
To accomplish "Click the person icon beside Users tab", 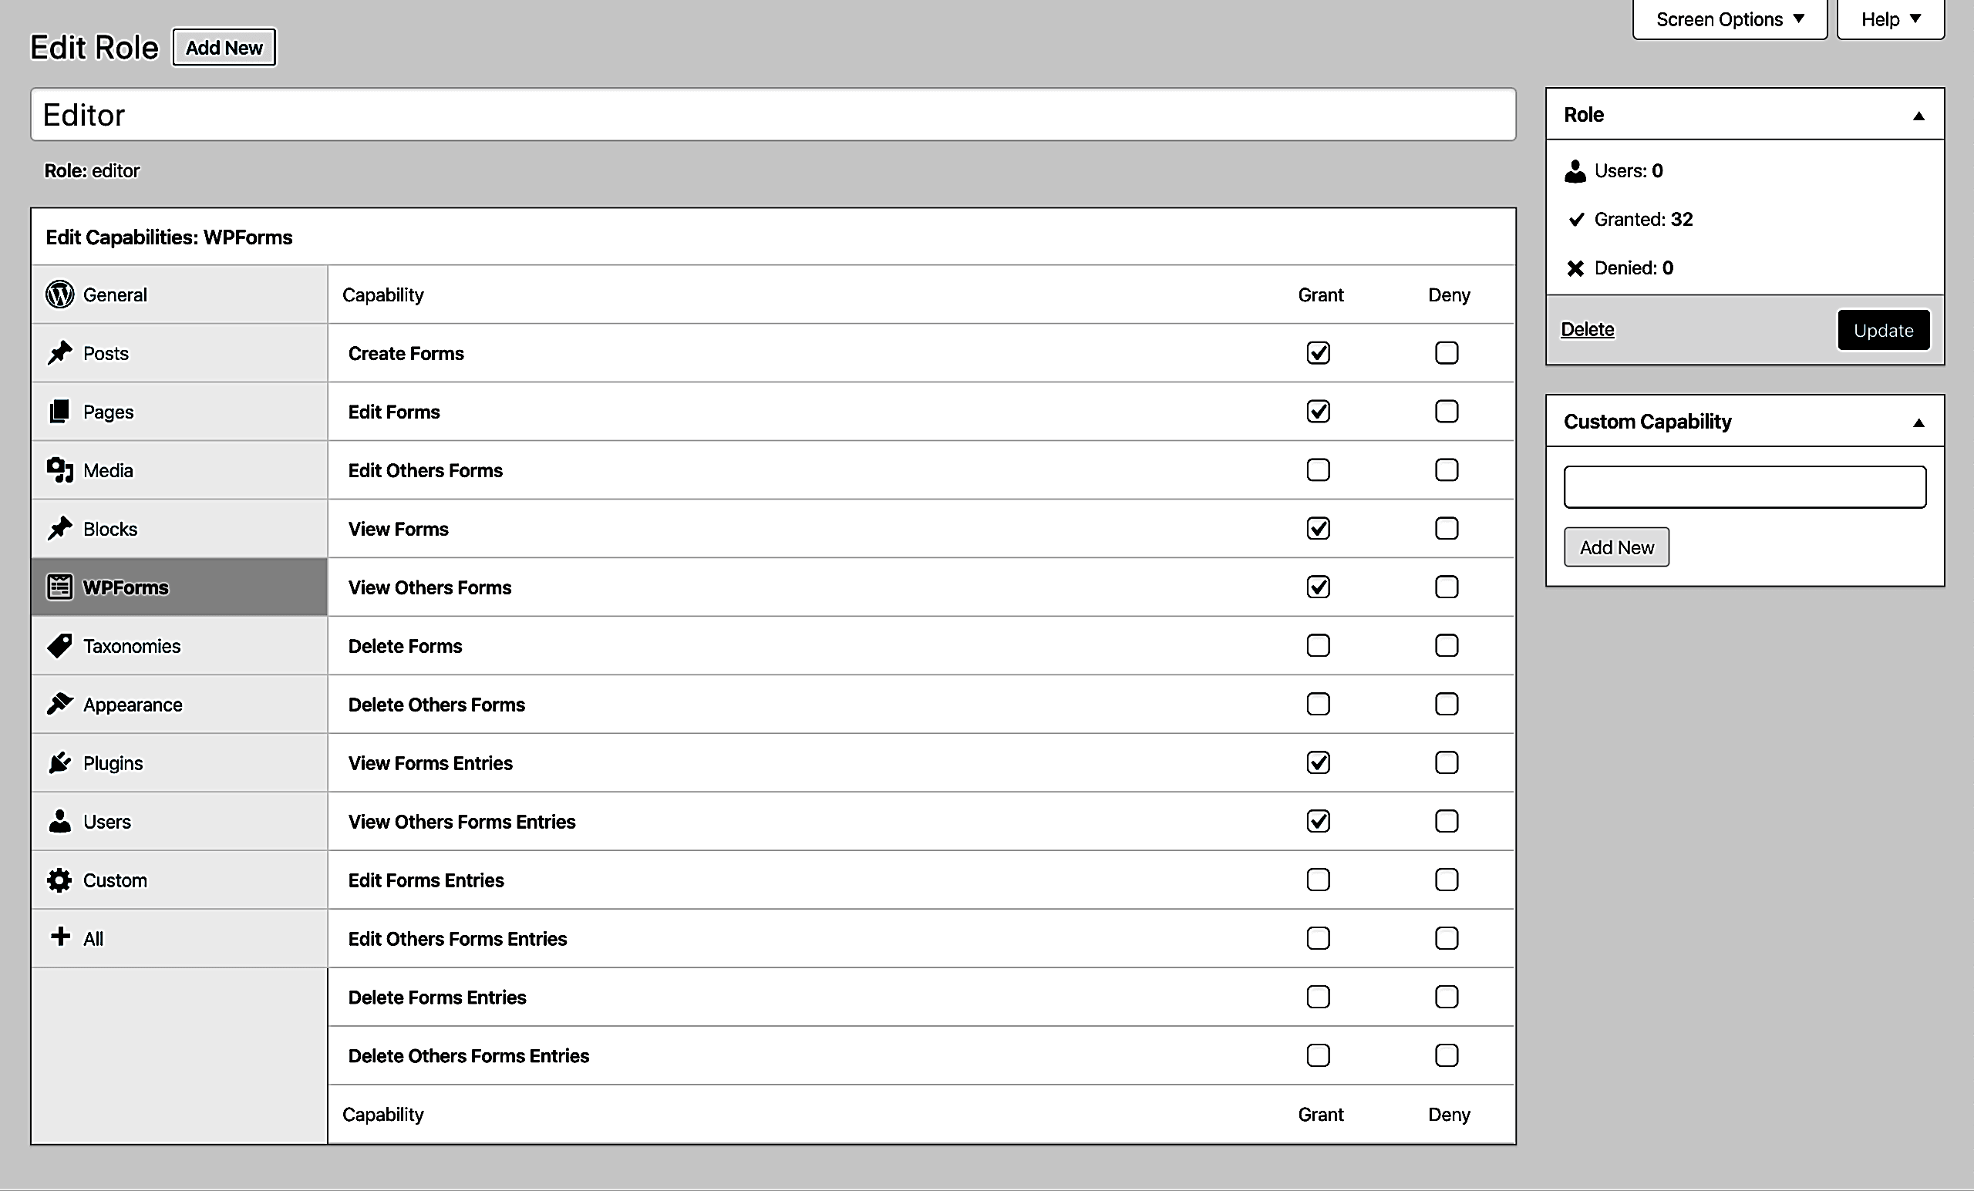I will tap(59, 821).
